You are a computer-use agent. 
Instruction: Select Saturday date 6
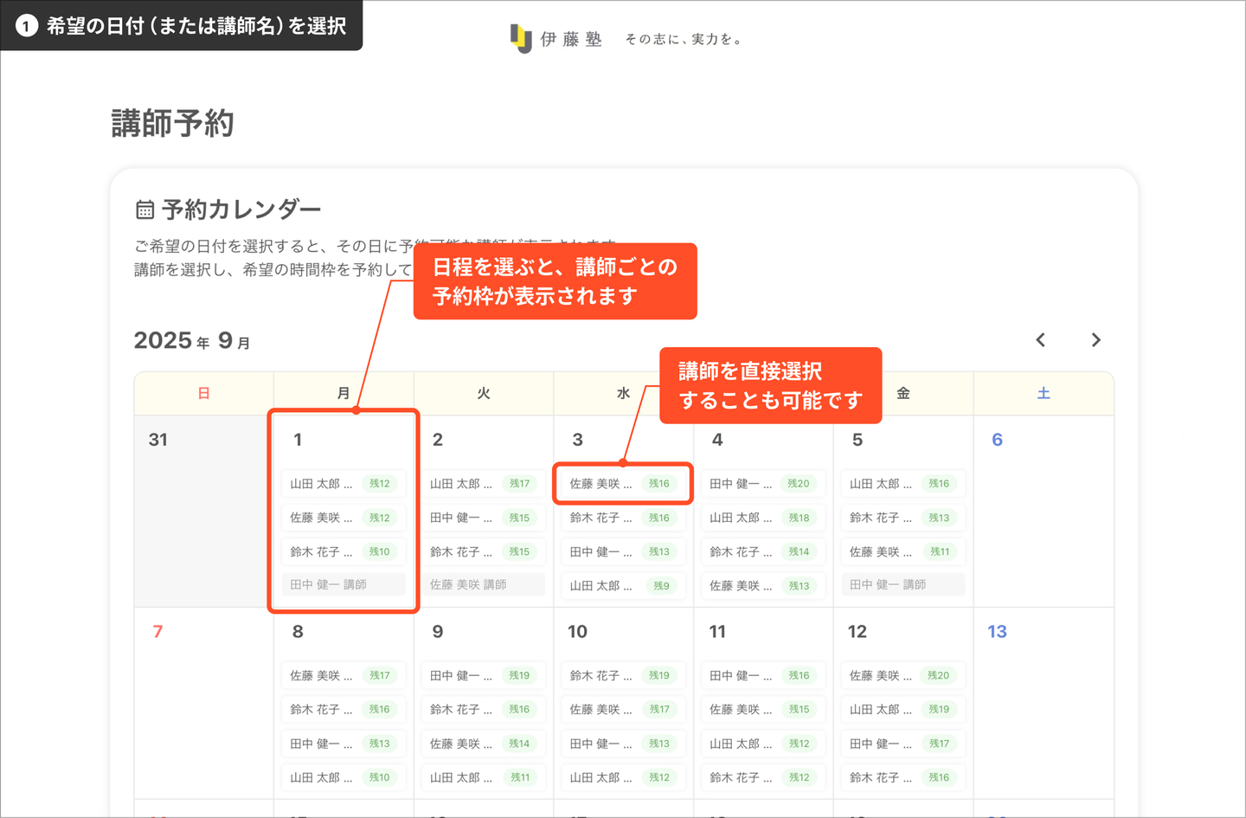tap(997, 440)
